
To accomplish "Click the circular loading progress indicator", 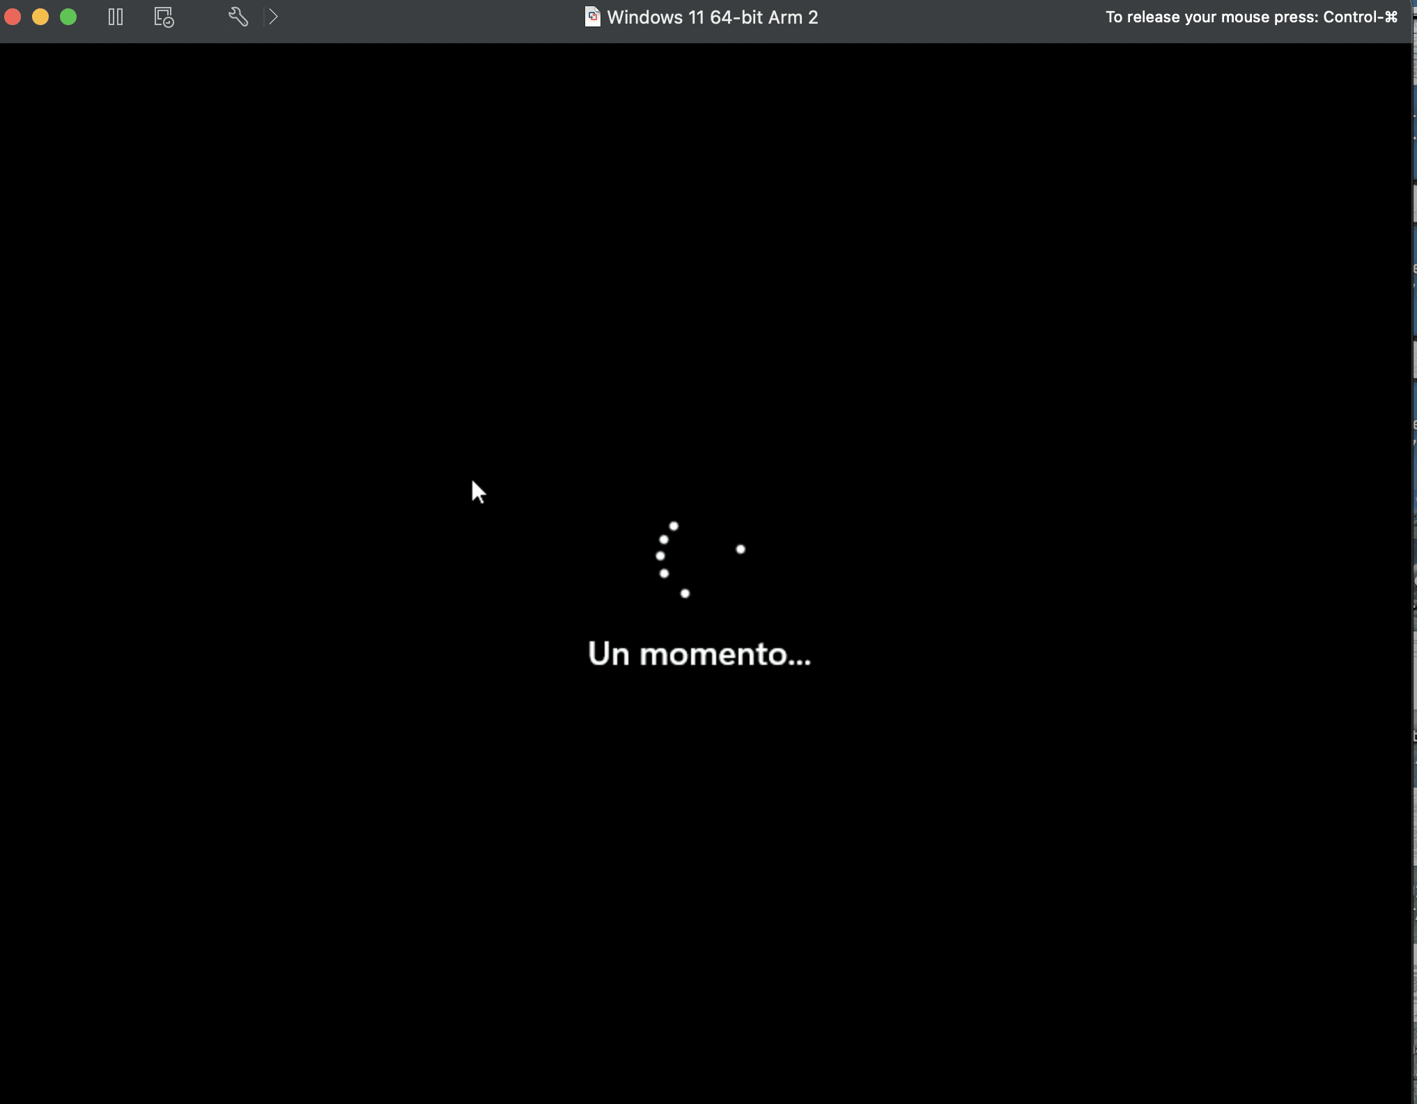I will tap(699, 558).
